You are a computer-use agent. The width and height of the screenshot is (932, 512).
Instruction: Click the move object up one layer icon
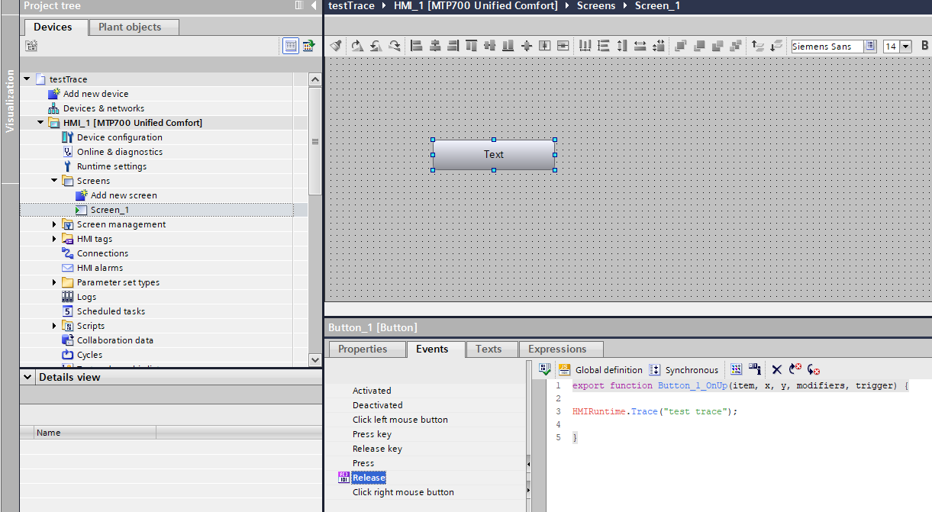click(757, 46)
